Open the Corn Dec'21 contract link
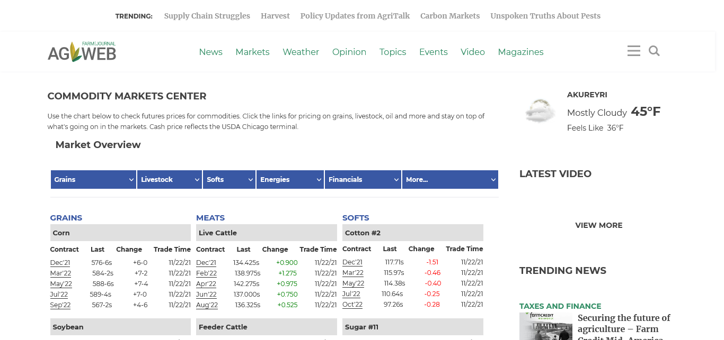Image resolution: width=724 pixels, height=340 pixels. coord(60,263)
